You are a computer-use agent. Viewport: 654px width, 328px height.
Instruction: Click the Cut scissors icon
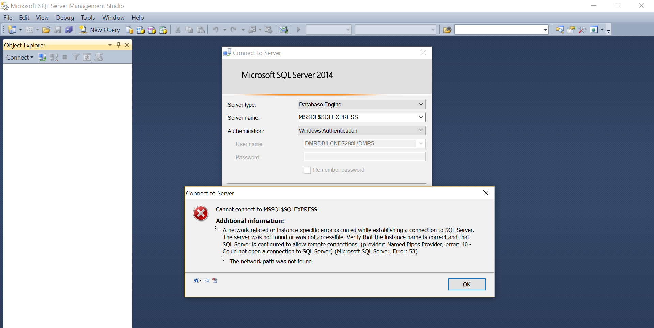pos(178,30)
